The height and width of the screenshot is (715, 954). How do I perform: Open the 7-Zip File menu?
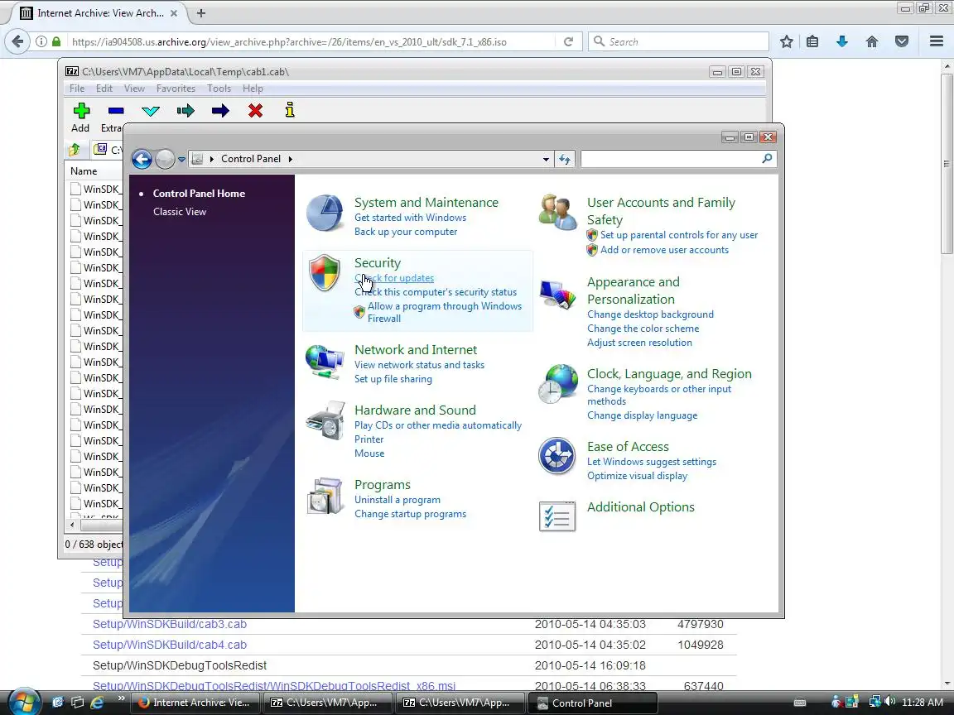77,89
